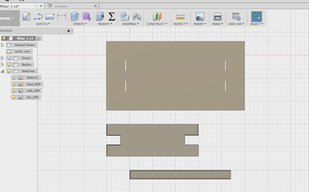Expand the Origin folder

(2, 58)
